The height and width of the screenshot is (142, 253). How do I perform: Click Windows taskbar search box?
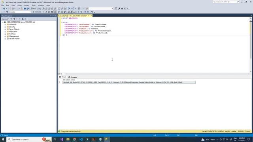coord(29,139)
